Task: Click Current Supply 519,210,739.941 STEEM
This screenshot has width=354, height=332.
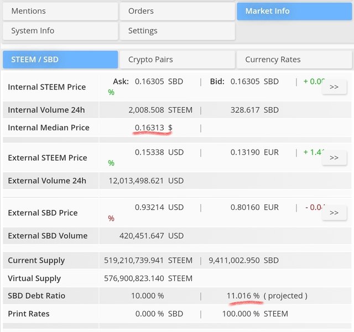Action: tap(148, 260)
